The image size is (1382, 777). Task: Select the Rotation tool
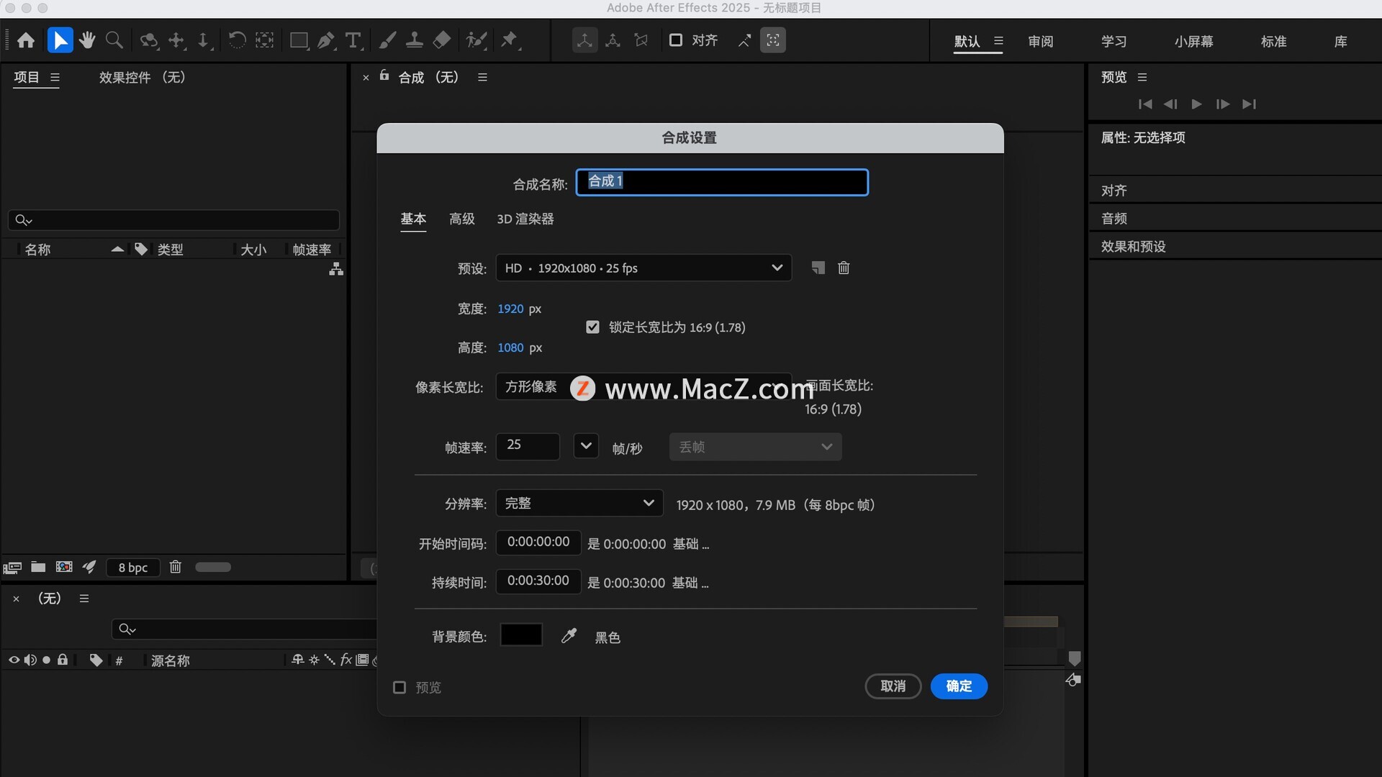[236, 40]
